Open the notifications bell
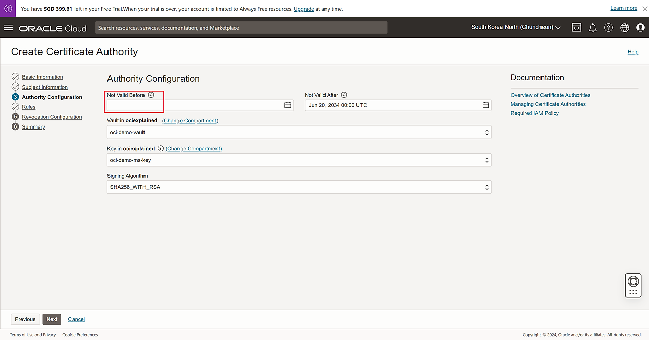This screenshot has height=340, width=649. (592, 28)
